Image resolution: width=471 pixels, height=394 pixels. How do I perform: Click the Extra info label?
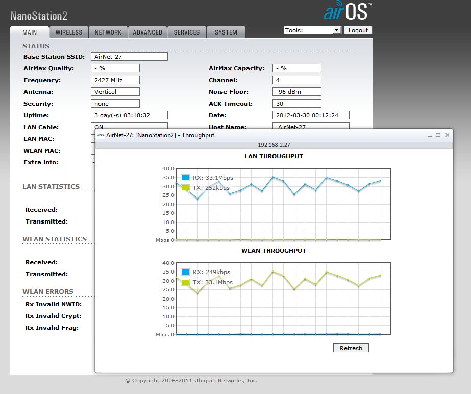click(41, 162)
